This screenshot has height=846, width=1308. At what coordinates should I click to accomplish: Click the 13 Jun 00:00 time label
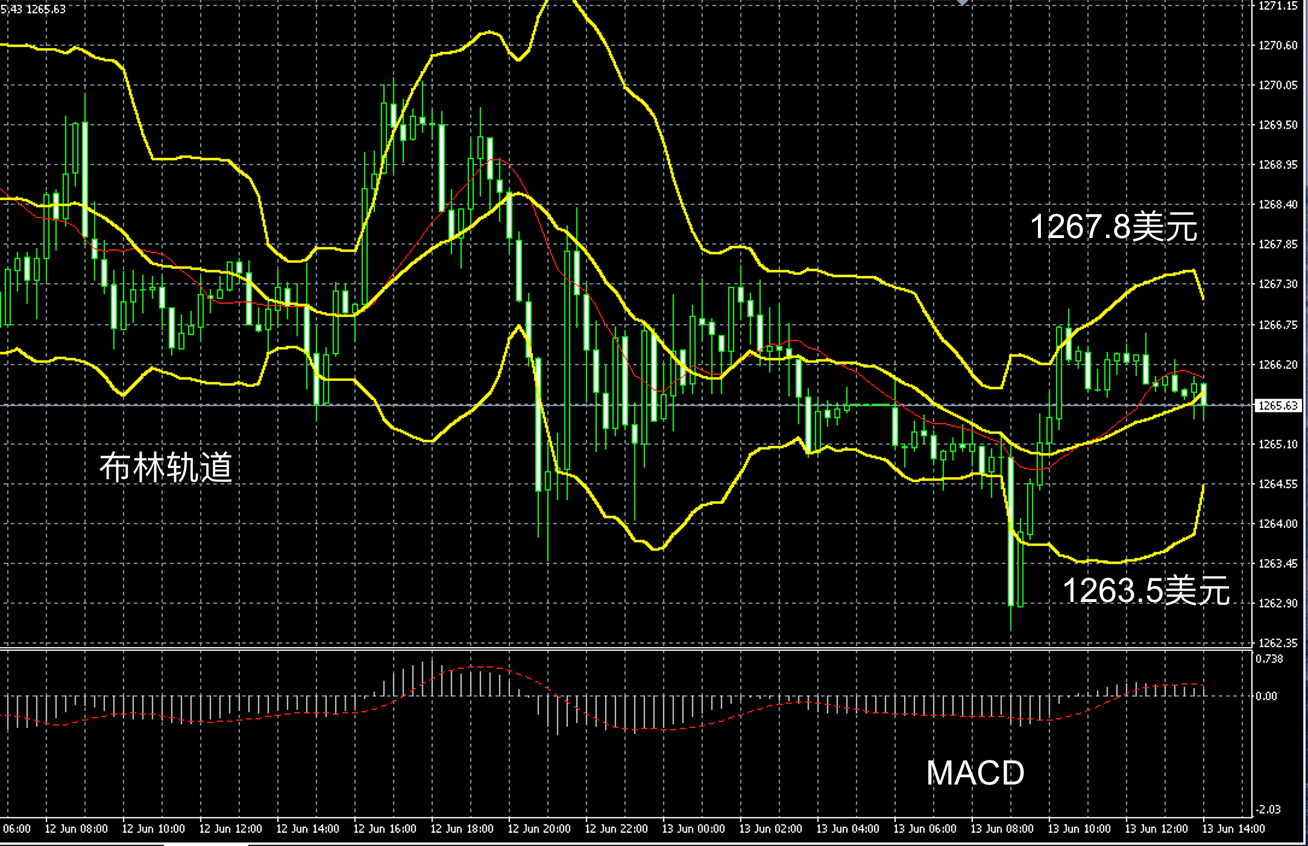pos(693,829)
